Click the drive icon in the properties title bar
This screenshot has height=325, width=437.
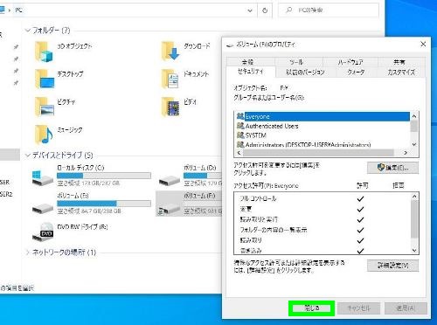click(x=230, y=45)
